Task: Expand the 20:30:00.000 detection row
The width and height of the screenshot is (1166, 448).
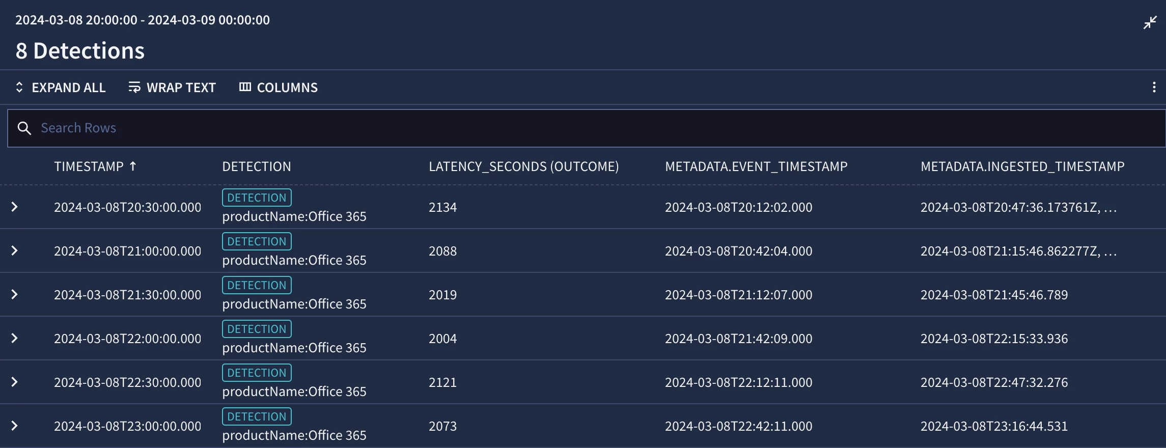Action: [15, 207]
